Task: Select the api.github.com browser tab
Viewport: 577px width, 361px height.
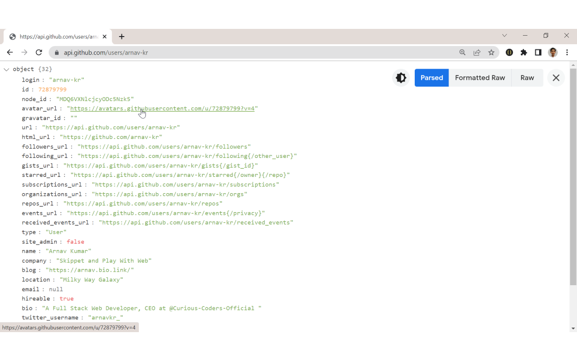Action: (58, 37)
